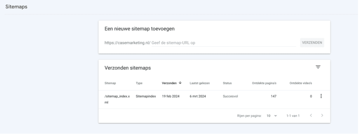Click the Succesvol status cell
The width and height of the screenshot is (359, 135).
pyautogui.click(x=230, y=96)
